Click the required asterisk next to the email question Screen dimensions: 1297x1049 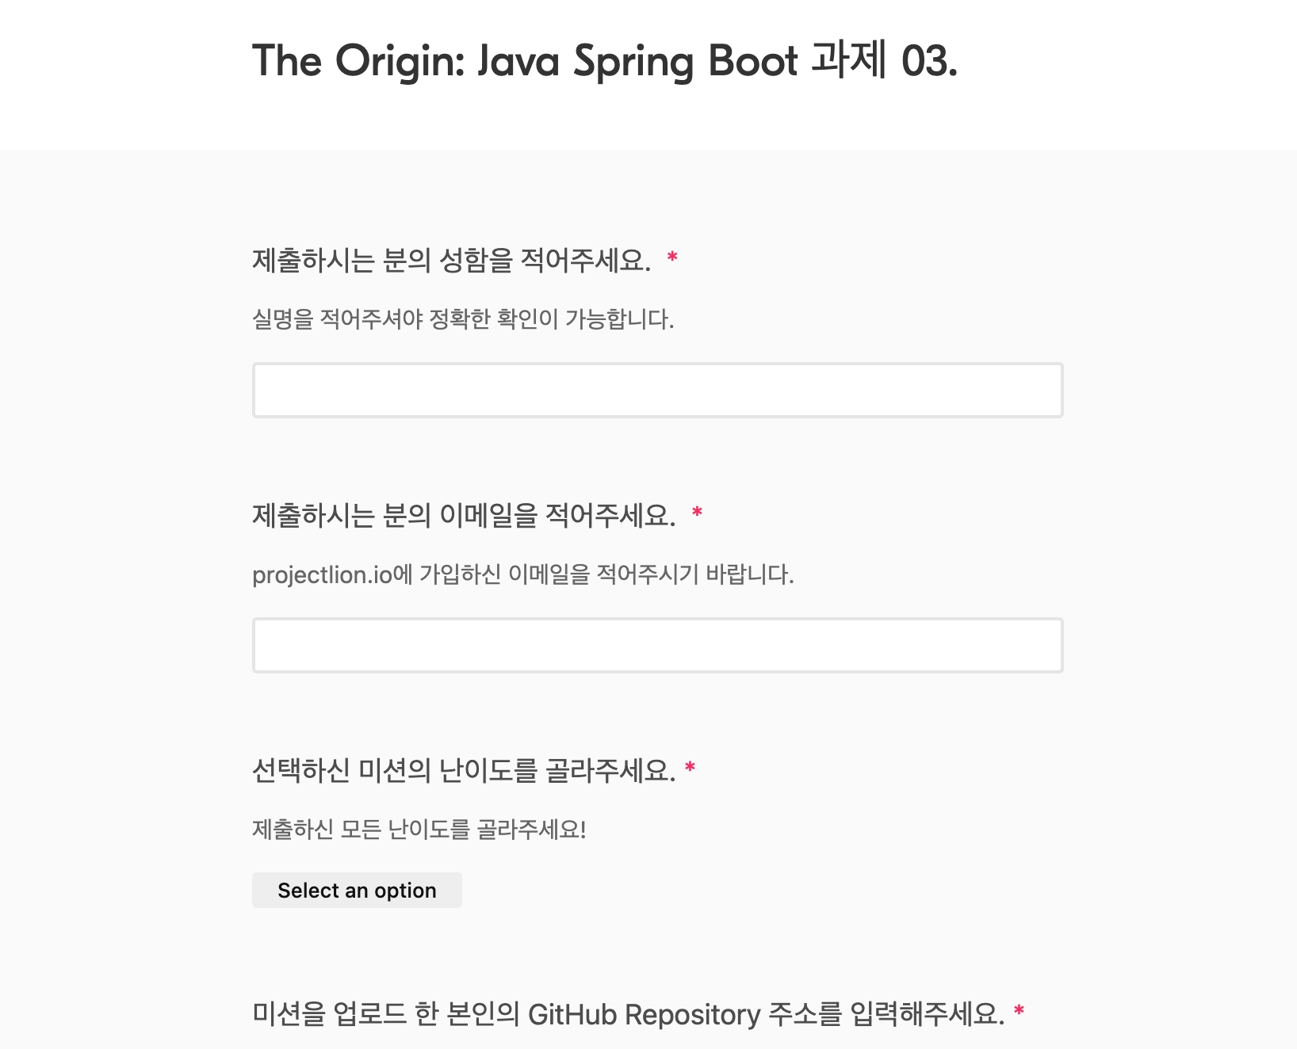697,513
